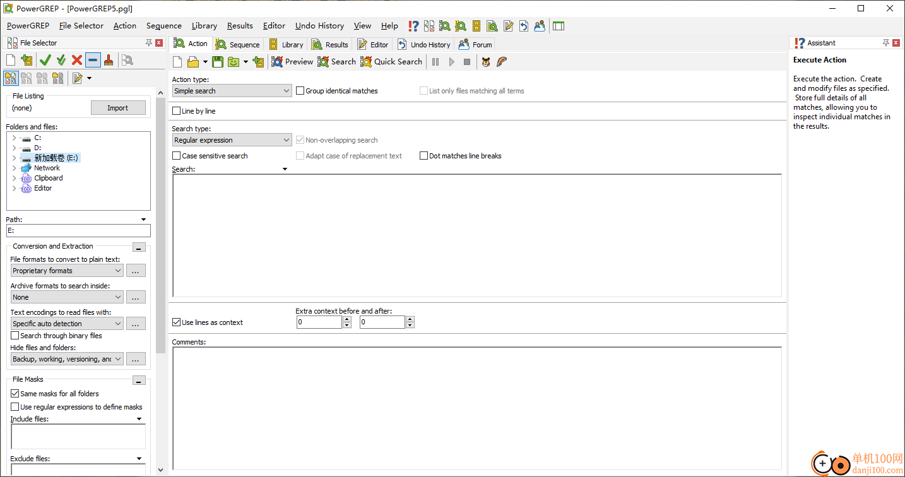The height and width of the screenshot is (477, 905).
Task: Save the action with the green floppy disk icon
Action: click(218, 62)
